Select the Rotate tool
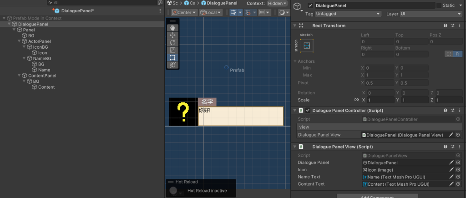466x198 pixels. coord(172,42)
